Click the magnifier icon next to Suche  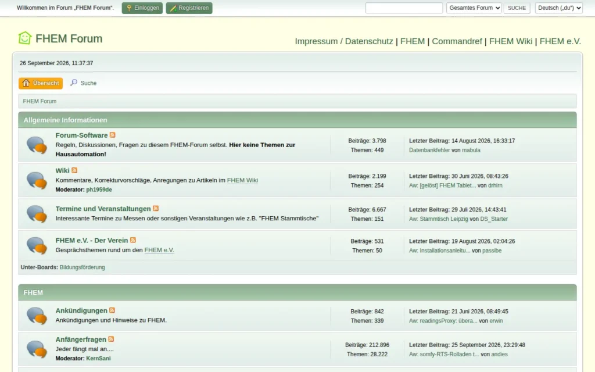tap(74, 83)
